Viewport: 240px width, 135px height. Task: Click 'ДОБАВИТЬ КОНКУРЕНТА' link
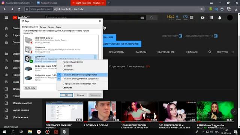tap(201, 36)
